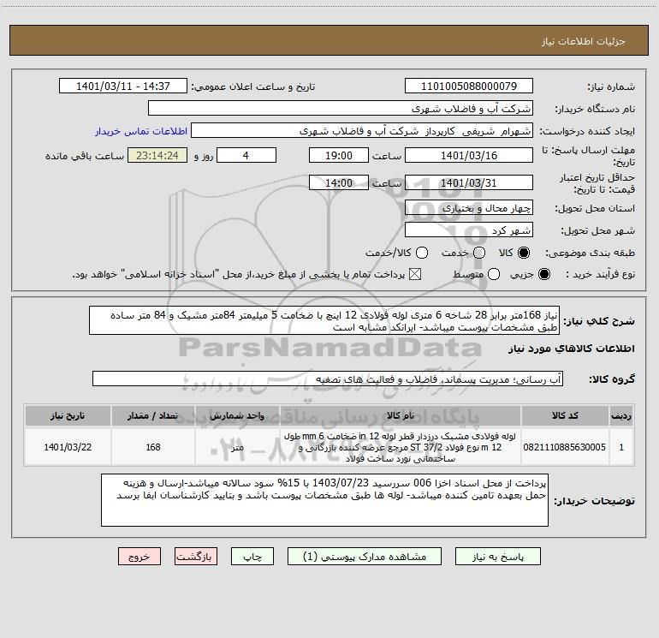Click the province field چهار محال و بختیاری
The image size is (659, 638).
point(469,207)
